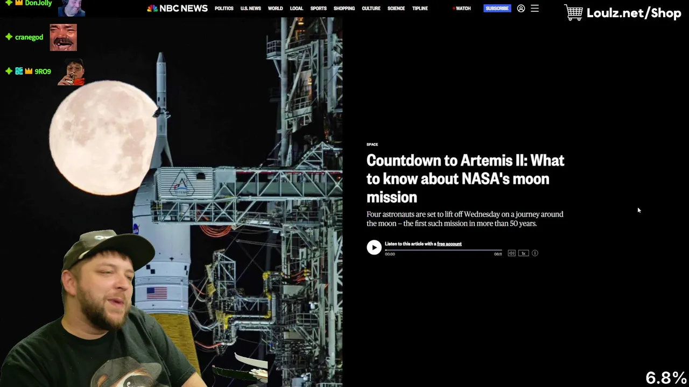Open the user account profile icon
Viewport: 689px width, 387px height.
[x=521, y=9]
